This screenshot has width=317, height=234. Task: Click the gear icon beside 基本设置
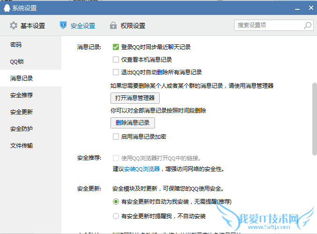click(x=14, y=26)
